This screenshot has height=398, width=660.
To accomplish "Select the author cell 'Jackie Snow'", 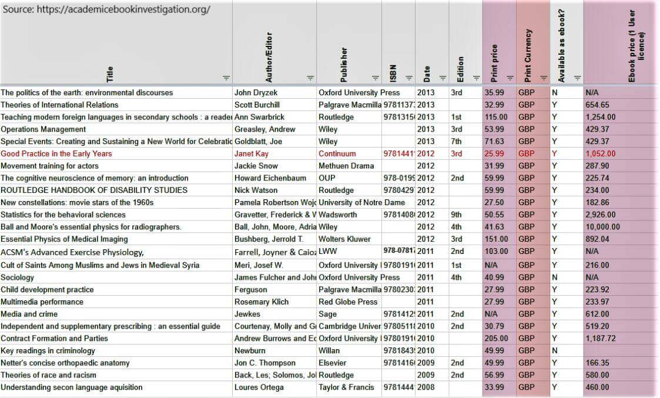I will click(274, 166).
